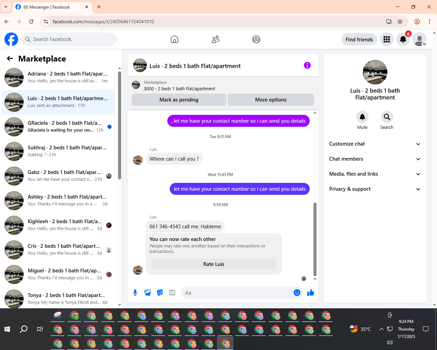
Task: Click Mark as pending button
Action: [179, 100]
